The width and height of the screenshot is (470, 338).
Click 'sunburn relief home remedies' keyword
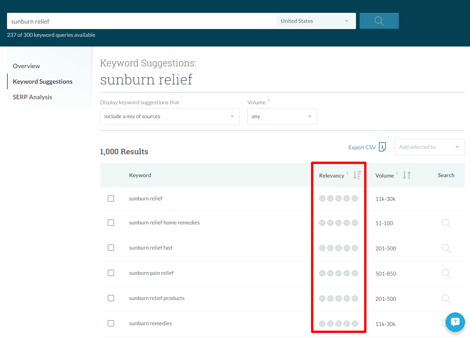pyautogui.click(x=164, y=222)
